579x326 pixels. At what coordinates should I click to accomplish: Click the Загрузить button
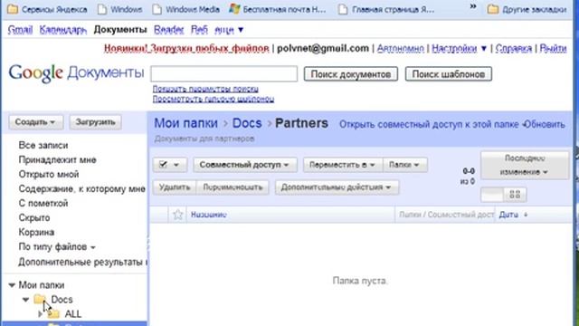tap(95, 122)
